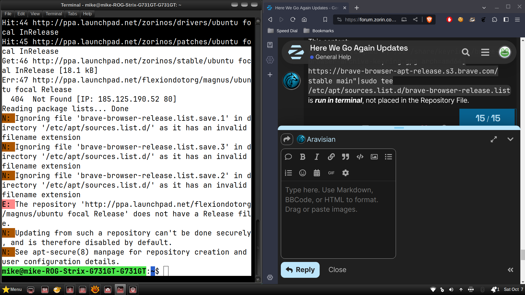Open Terminal File menu
This screenshot has height=295, width=525.
[x=8, y=14]
